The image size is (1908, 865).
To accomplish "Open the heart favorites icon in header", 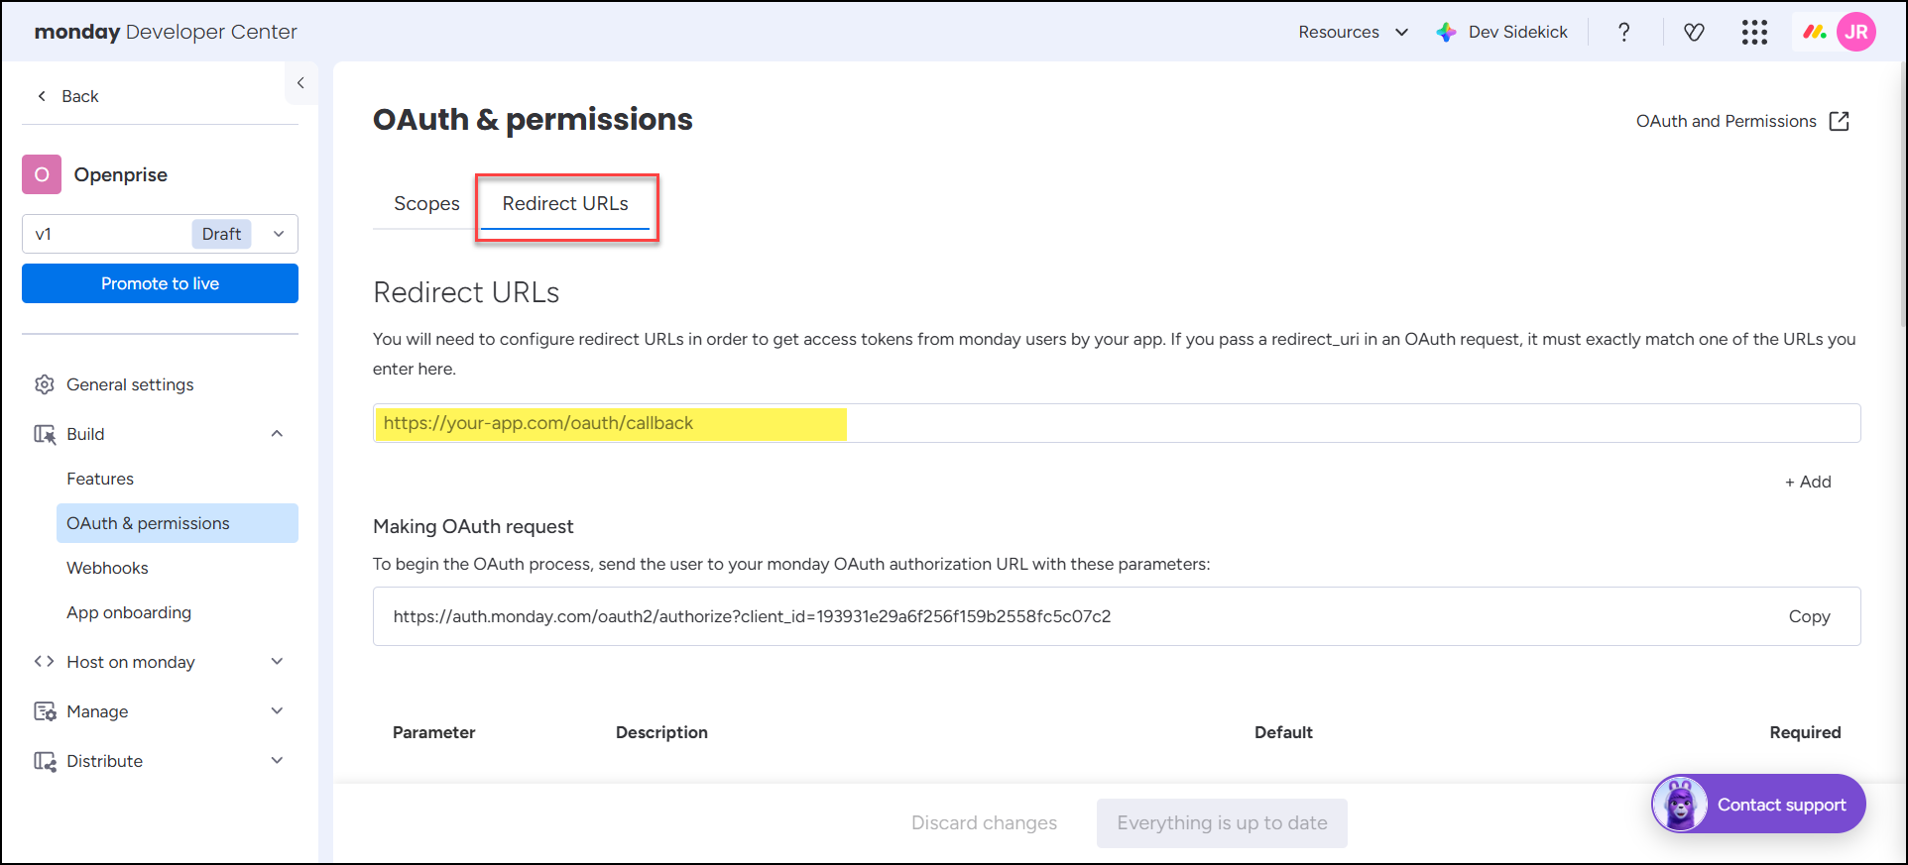I will coord(1694,32).
